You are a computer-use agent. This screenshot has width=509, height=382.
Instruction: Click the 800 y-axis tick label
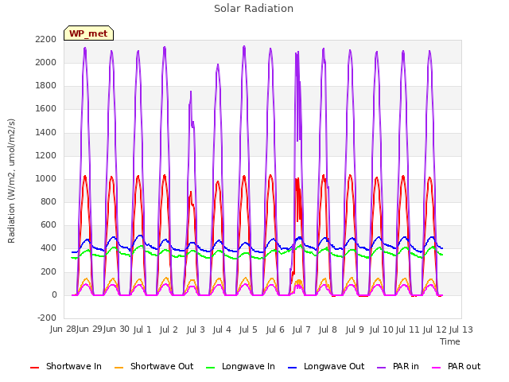pyautogui.click(x=49, y=201)
